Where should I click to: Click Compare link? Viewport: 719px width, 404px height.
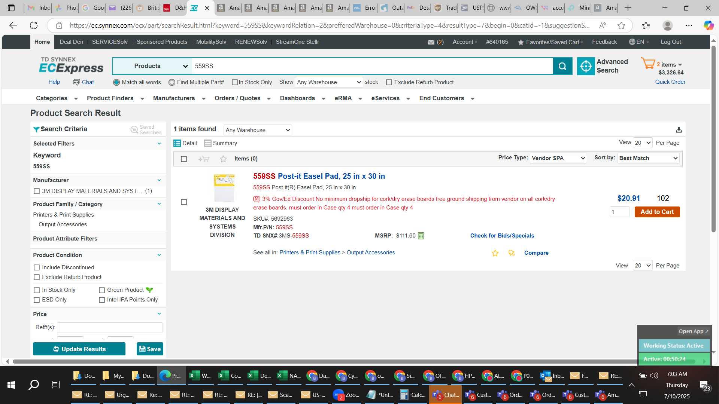[x=536, y=253]
